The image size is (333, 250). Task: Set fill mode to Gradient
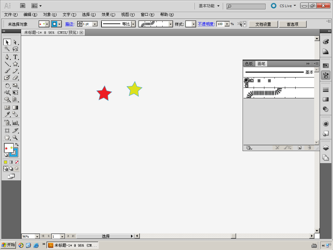coord(11,162)
